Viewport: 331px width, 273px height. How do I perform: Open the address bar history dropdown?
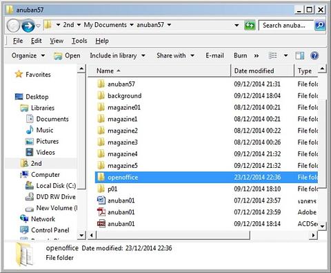[x=237, y=25]
